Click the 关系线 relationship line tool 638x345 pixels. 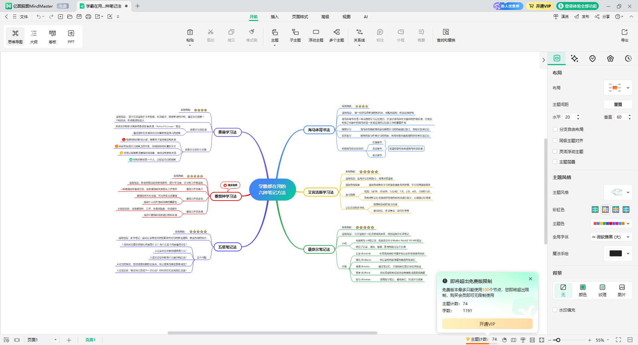point(359,35)
